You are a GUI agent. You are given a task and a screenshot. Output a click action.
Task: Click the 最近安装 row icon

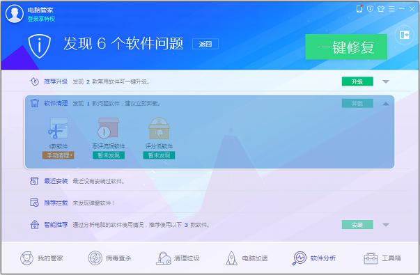(34, 181)
